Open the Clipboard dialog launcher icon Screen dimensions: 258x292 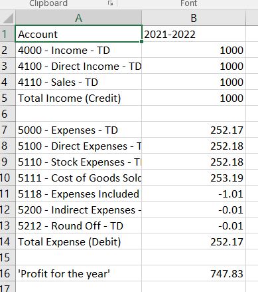(x=111, y=3)
